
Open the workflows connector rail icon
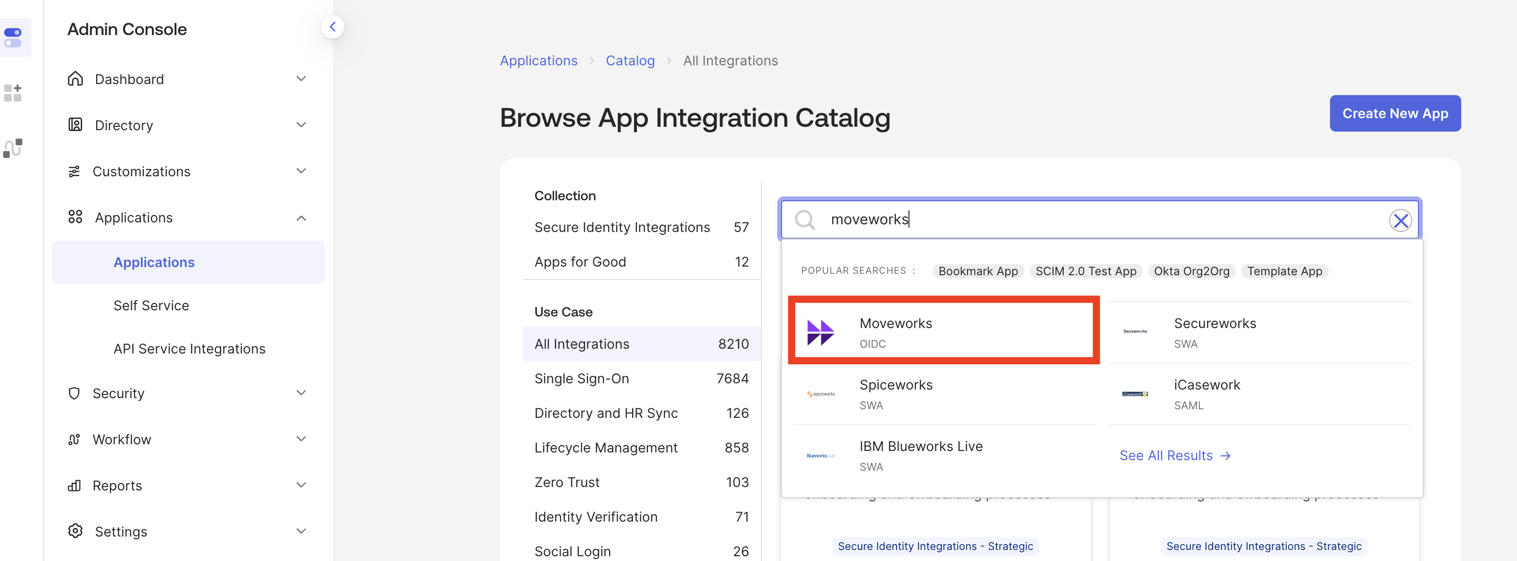click(x=13, y=148)
